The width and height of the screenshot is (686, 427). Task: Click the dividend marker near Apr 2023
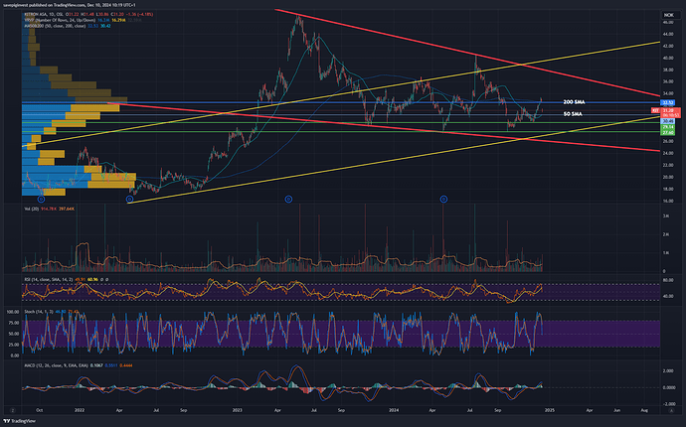pos(288,200)
